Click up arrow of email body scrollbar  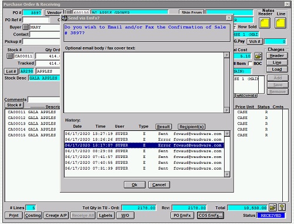pyautogui.click(x=226, y=55)
